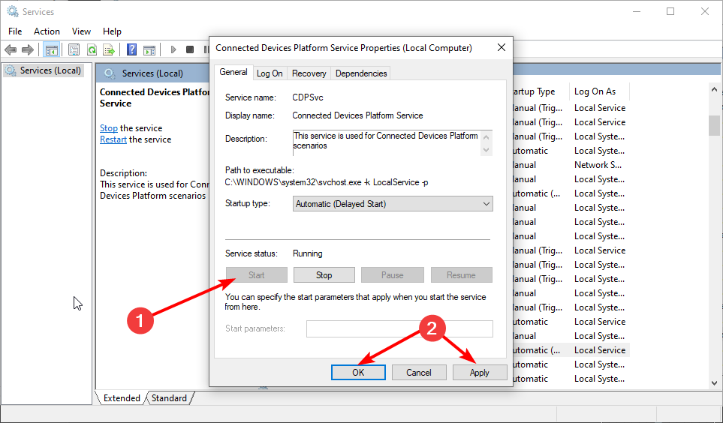Click the description text in the dialog box
The image size is (723, 423).
[385, 140]
